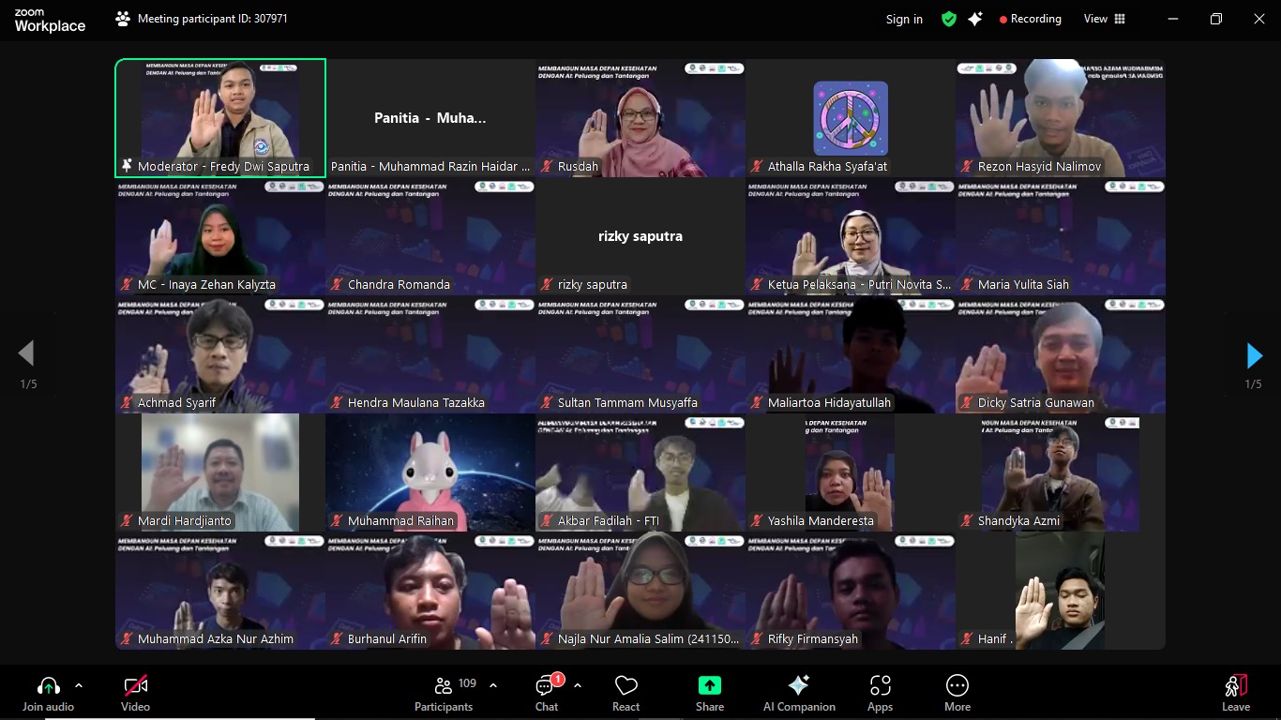Click the muted mic icon beside Hanif

967,638
